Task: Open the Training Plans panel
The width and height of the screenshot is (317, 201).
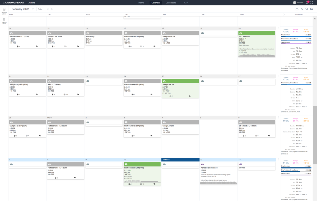Action: click(x=4, y=21)
